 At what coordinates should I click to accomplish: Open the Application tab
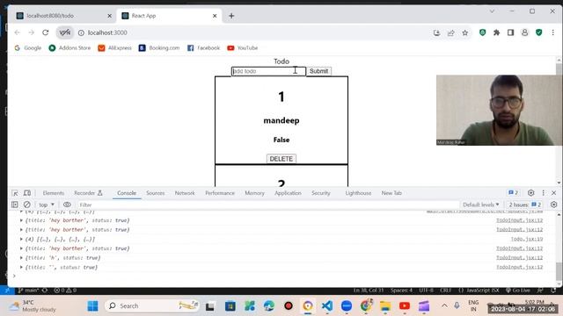[x=288, y=193]
